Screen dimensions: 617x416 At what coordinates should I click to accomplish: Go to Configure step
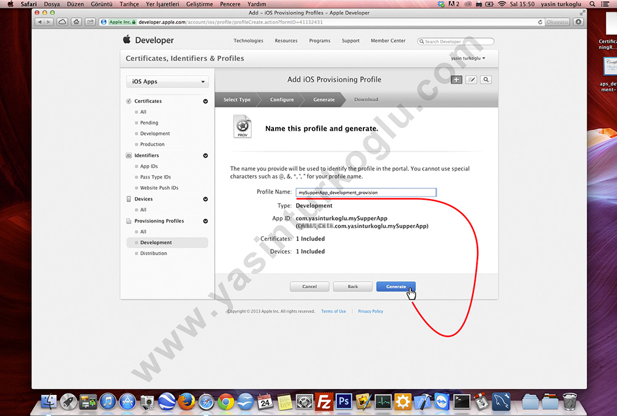pos(282,99)
